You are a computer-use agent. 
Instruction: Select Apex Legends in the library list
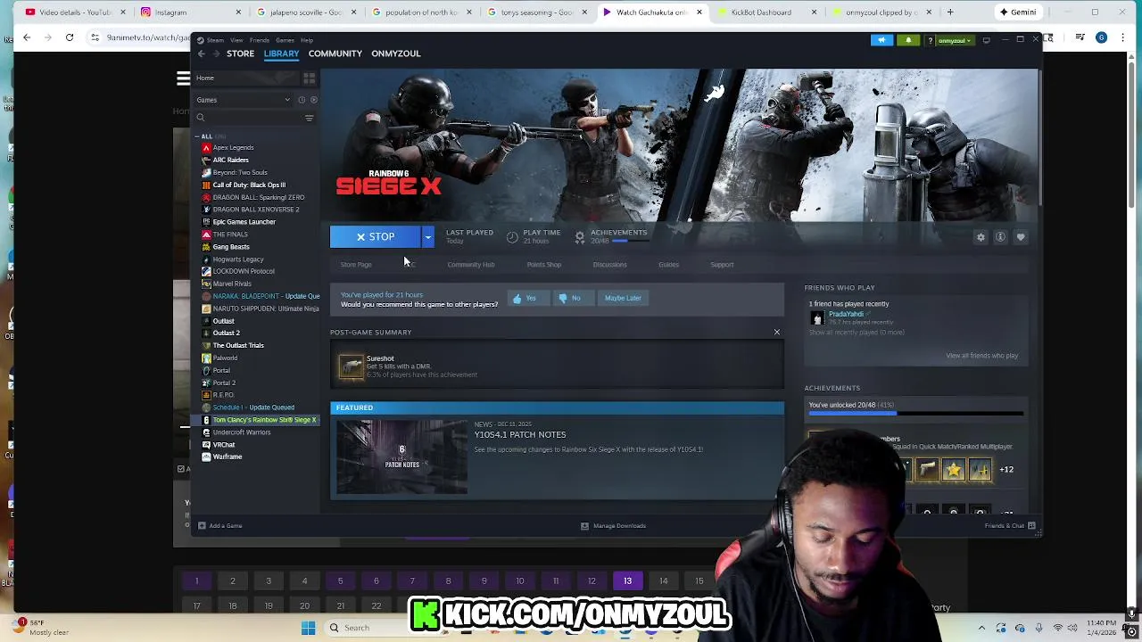point(233,147)
